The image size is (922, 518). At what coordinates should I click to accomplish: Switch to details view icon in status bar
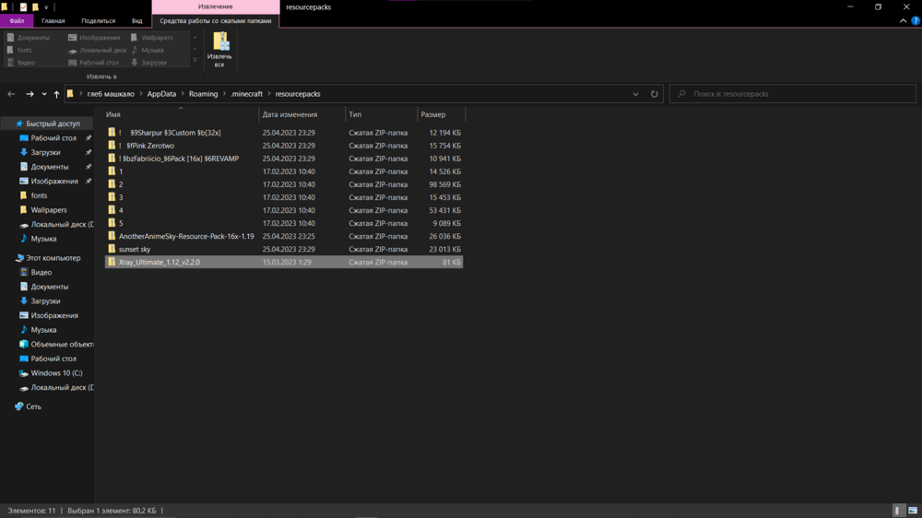click(x=897, y=511)
